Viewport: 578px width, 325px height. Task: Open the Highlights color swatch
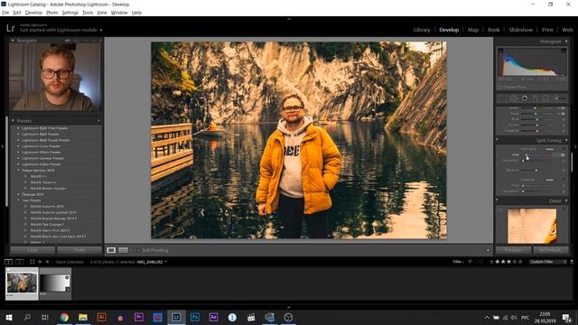point(549,149)
